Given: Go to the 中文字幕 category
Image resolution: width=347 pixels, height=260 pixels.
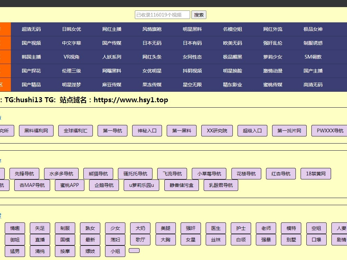Looking at the screenshot, I should click(72, 43).
